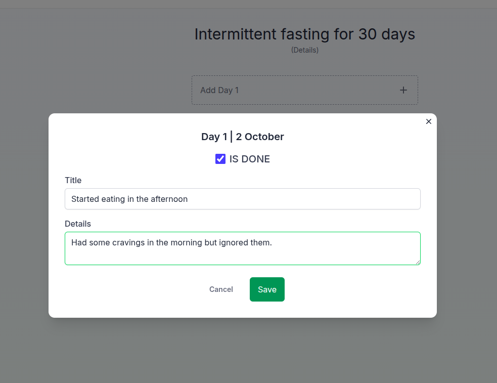The width and height of the screenshot is (497, 383).
Task: Click the dismiss icon above the day heading
Action: pos(428,121)
